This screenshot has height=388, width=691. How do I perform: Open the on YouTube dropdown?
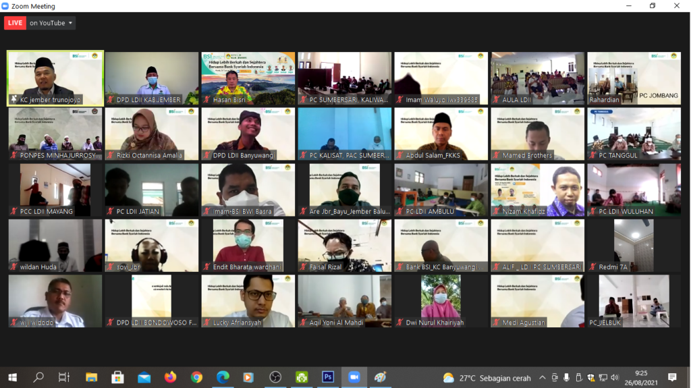click(x=51, y=23)
